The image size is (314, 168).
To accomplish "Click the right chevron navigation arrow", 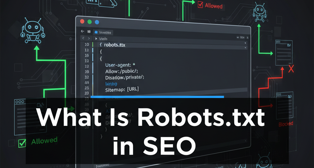I will point(89,38).
